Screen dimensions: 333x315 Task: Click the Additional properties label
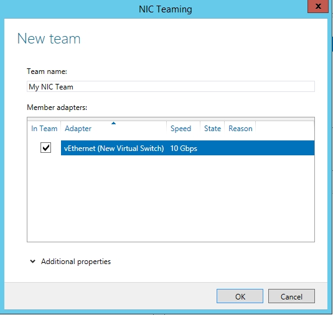coord(76,262)
